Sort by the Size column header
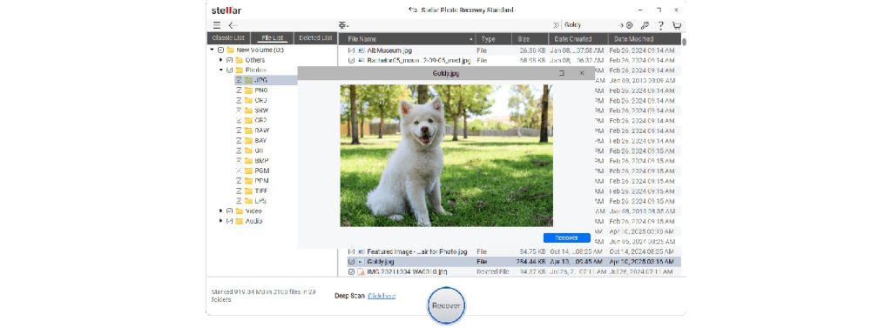 530,39
